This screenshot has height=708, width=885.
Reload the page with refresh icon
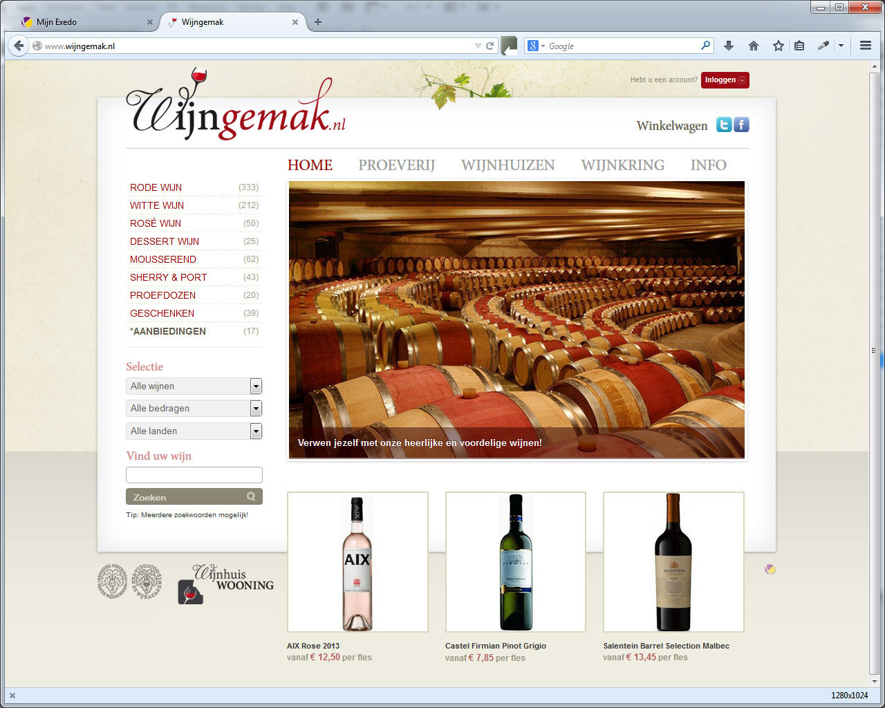(x=490, y=46)
